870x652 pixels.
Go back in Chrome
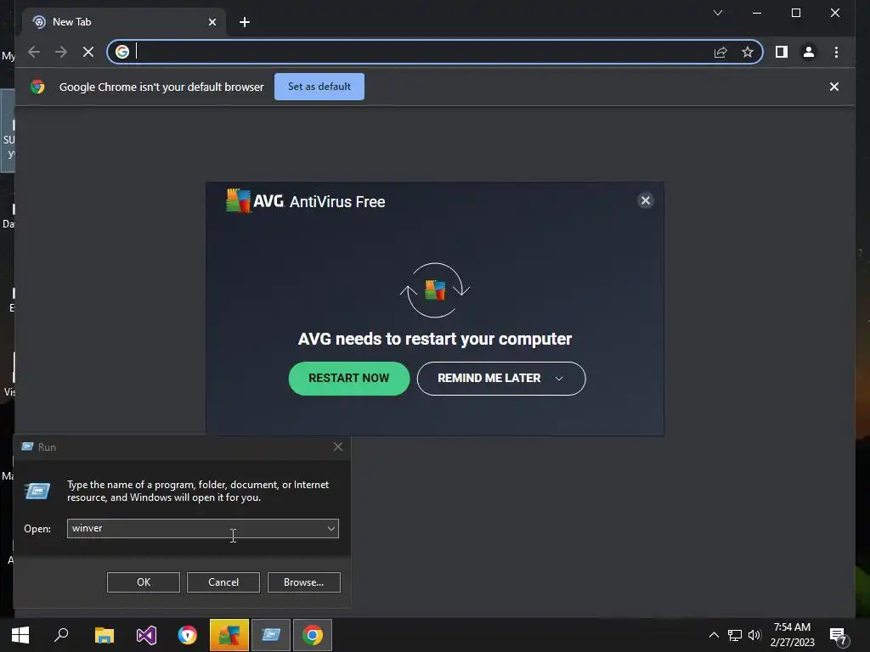pos(34,52)
